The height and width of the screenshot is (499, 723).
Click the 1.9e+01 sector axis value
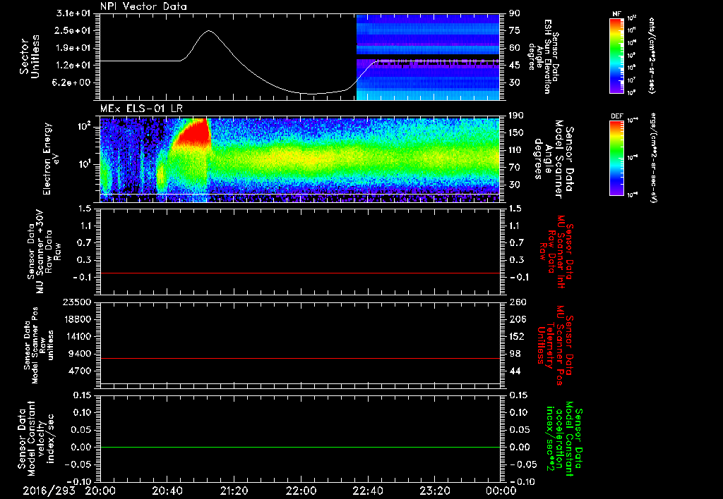(x=73, y=48)
